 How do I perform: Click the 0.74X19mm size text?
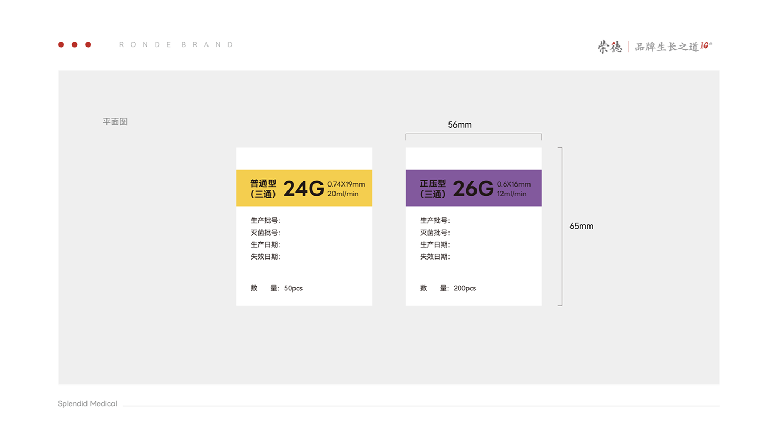[x=346, y=184]
